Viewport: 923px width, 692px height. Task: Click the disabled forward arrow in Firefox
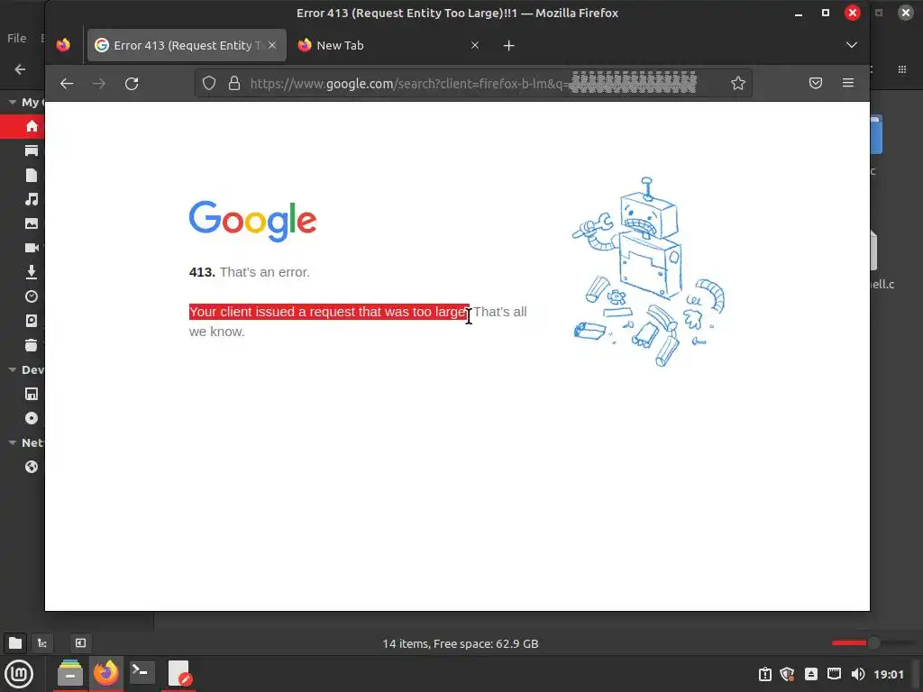pyautogui.click(x=99, y=84)
